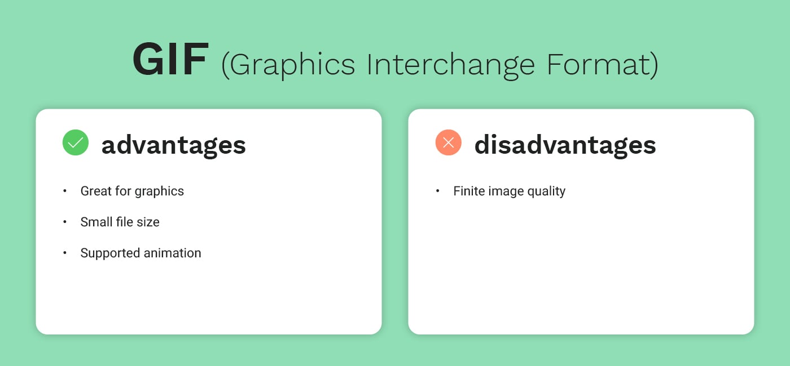This screenshot has width=790, height=366.
Task: Click the bold 'GIF' title text
Action: pyautogui.click(x=170, y=60)
